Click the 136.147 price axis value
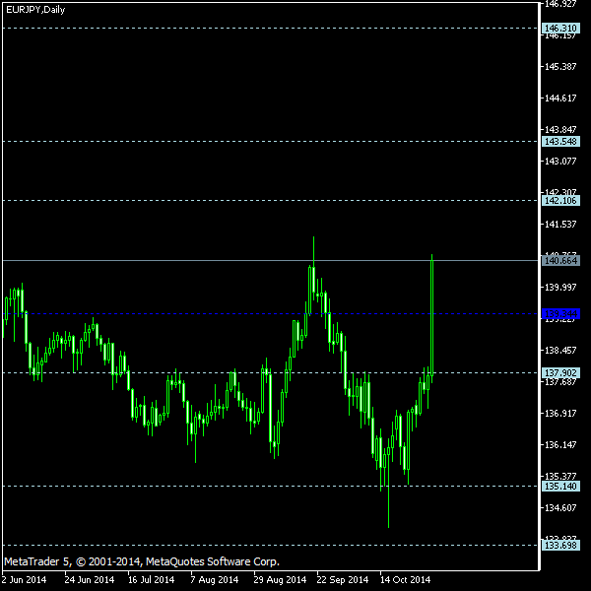The image size is (591, 591). 560,445
